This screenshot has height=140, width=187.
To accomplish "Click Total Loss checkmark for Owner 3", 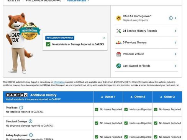I will tap(156, 109).
